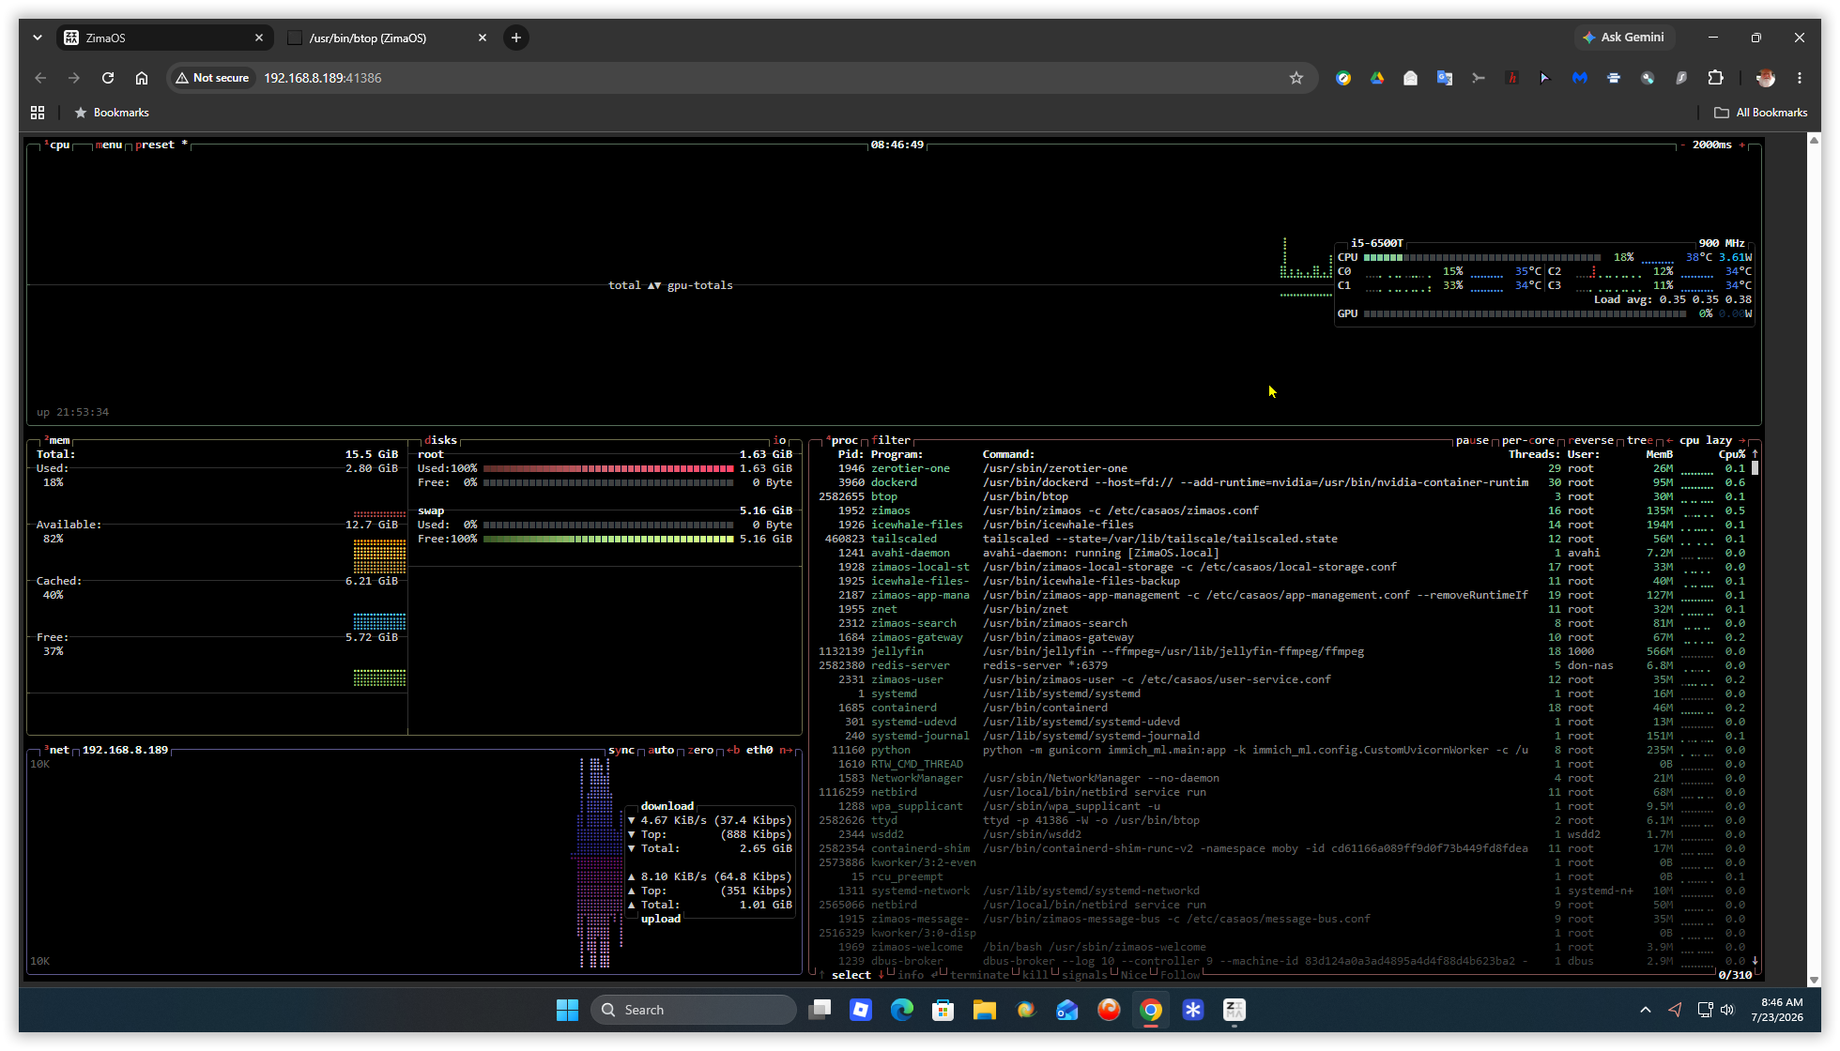
Task: Click kill in the process footer
Action: click(1035, 975)
